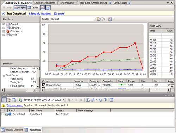Click the delete graph X icon
176x133 pixels.
pos(103,19)
